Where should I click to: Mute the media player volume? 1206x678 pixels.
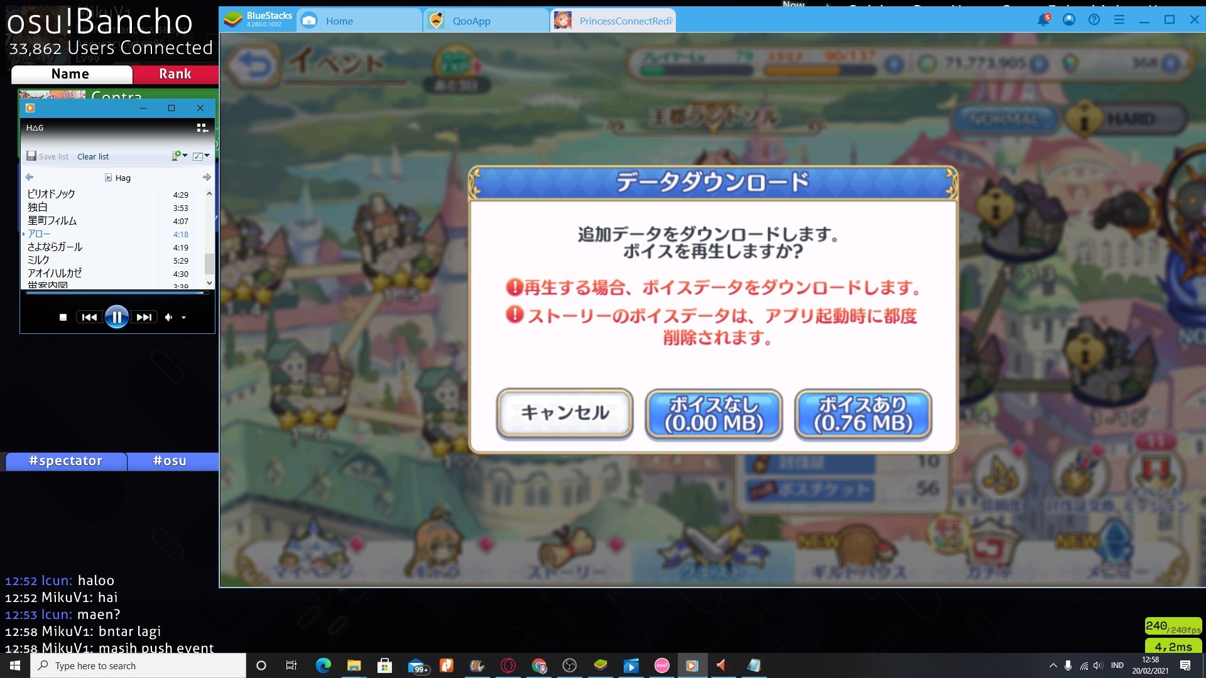(168, 318)
